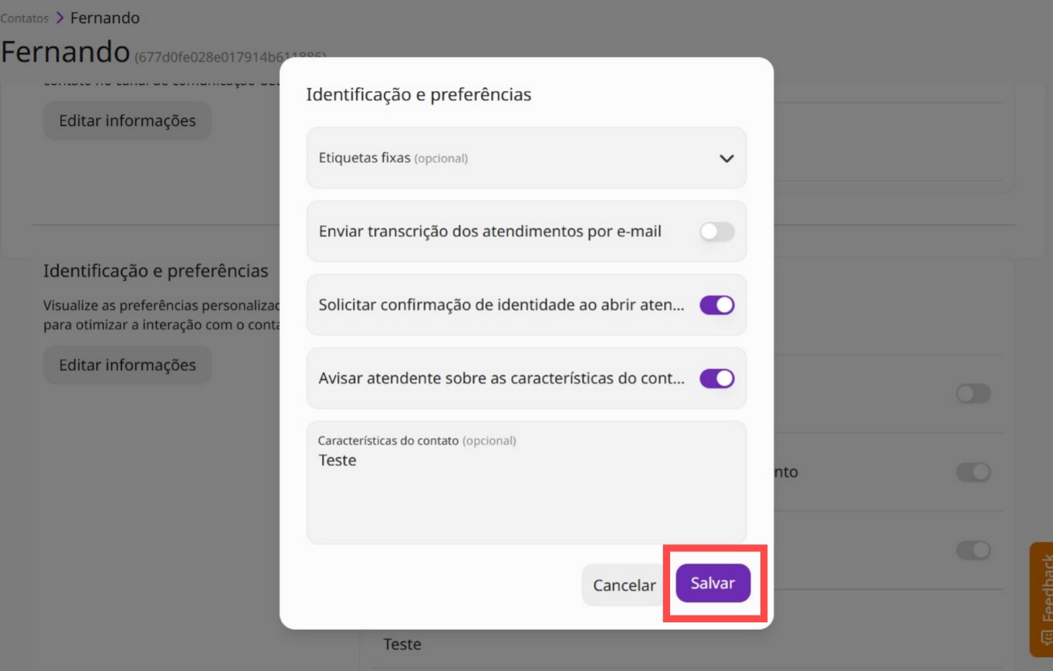The width and height of the screenshot is (1053, 671).
Task: Go back to Contatos via breadcrumb
Action: pyautogui.click(x=25, y=18)
